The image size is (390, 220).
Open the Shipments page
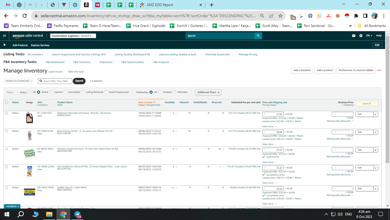click(x=106, y=62)
